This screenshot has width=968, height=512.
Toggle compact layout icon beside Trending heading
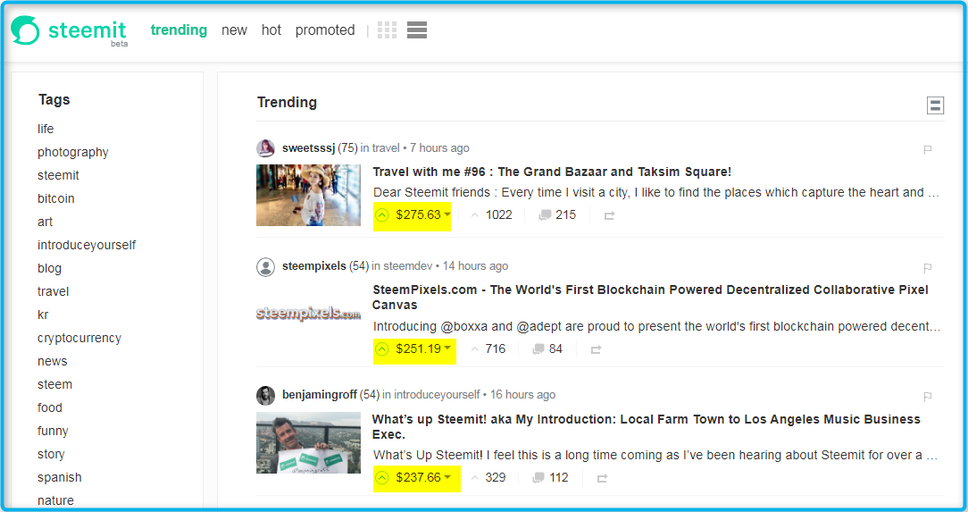coord(935,105)
